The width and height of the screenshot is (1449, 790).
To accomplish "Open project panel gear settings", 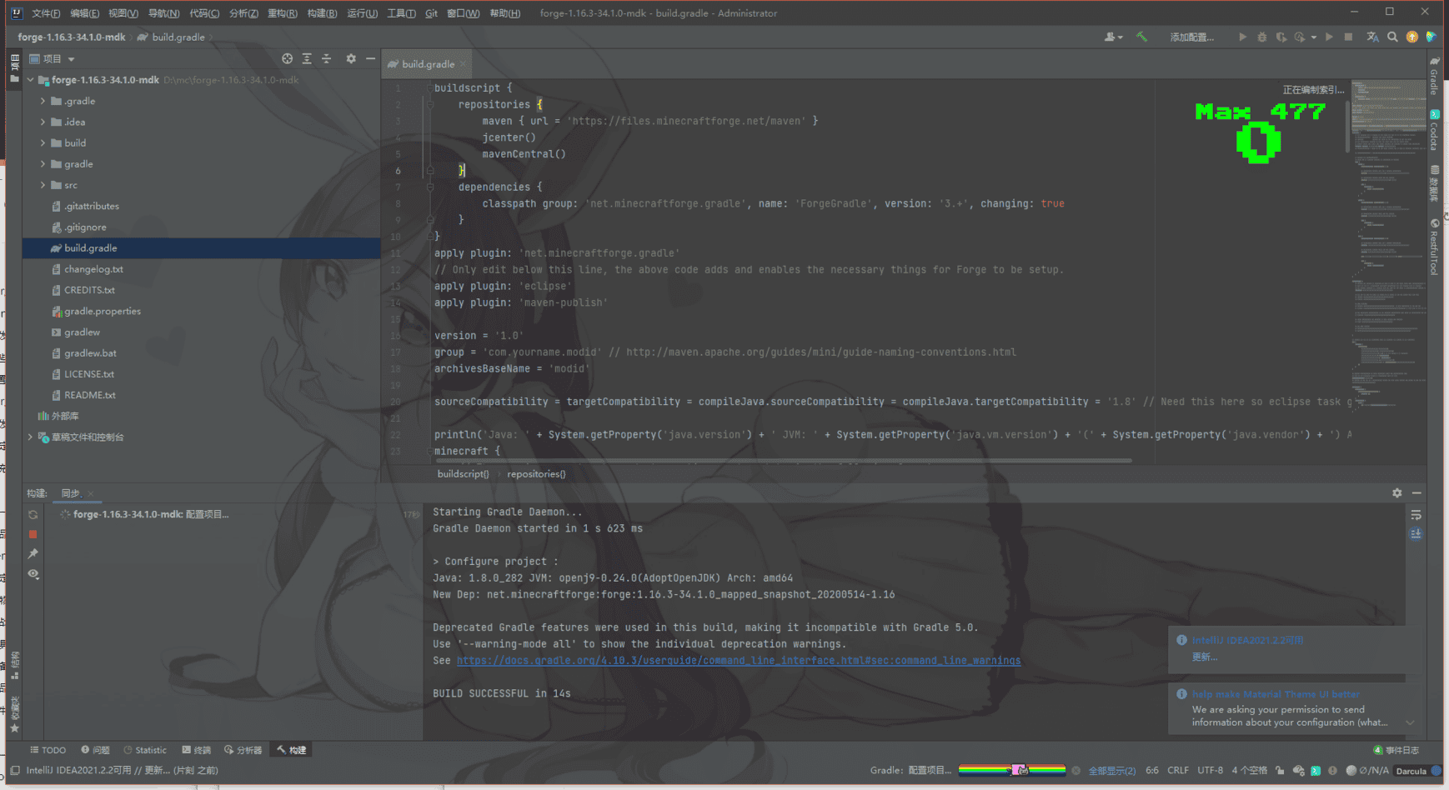I will tap(351, 58).
